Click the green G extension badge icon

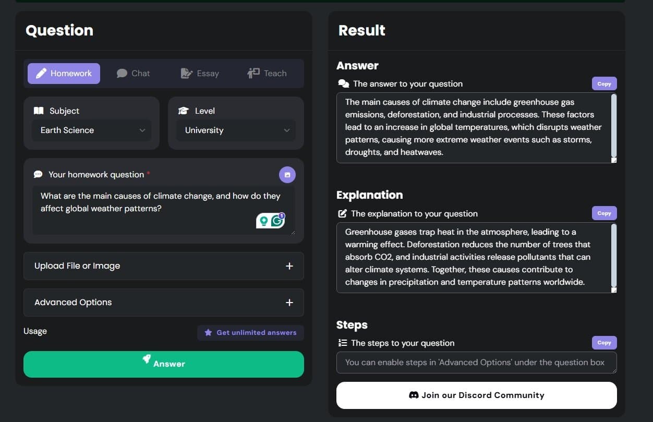[276, 221]
